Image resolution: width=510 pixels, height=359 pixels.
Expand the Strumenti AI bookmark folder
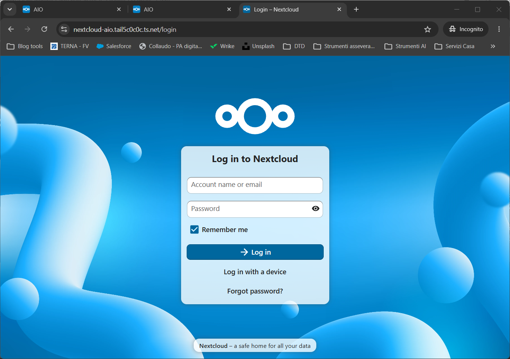point(405,46)
